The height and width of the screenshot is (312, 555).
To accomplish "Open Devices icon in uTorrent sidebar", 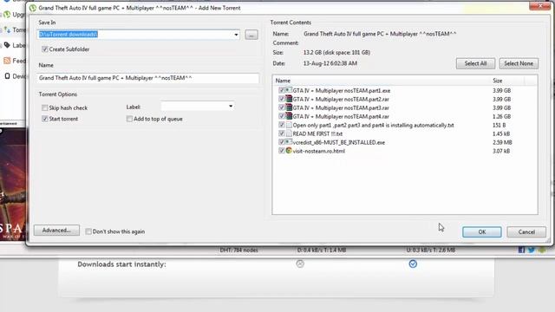I will [7, 76].
